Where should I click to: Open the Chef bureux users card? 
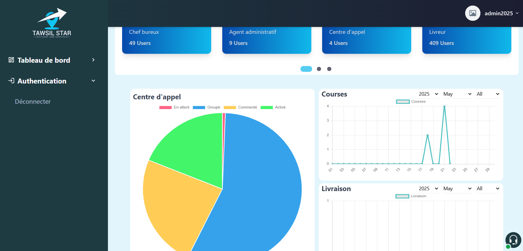(x=167, y=40)
